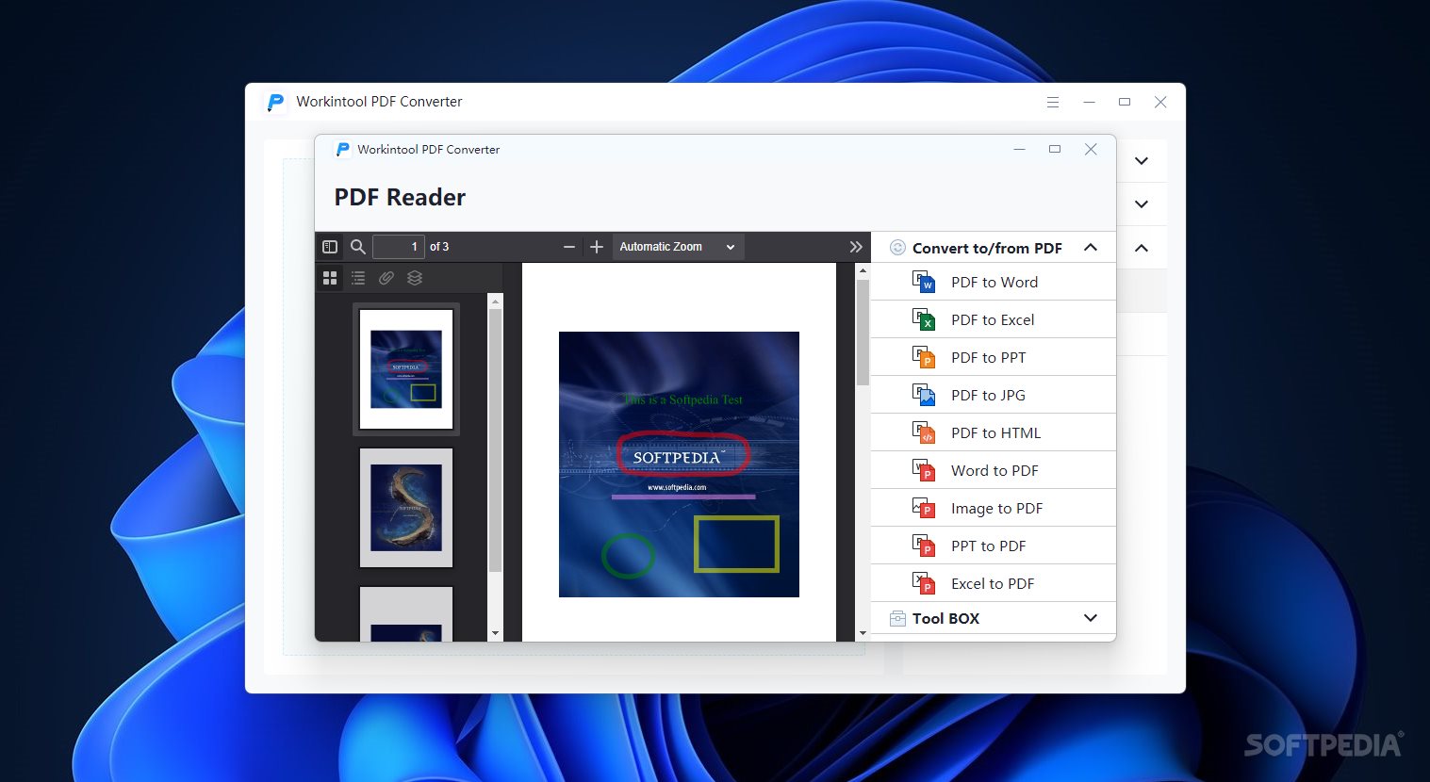1430x782 pixels.
Task: Show document outline view in sidebar
Action: pyautogui.click(x=358, y=278)
